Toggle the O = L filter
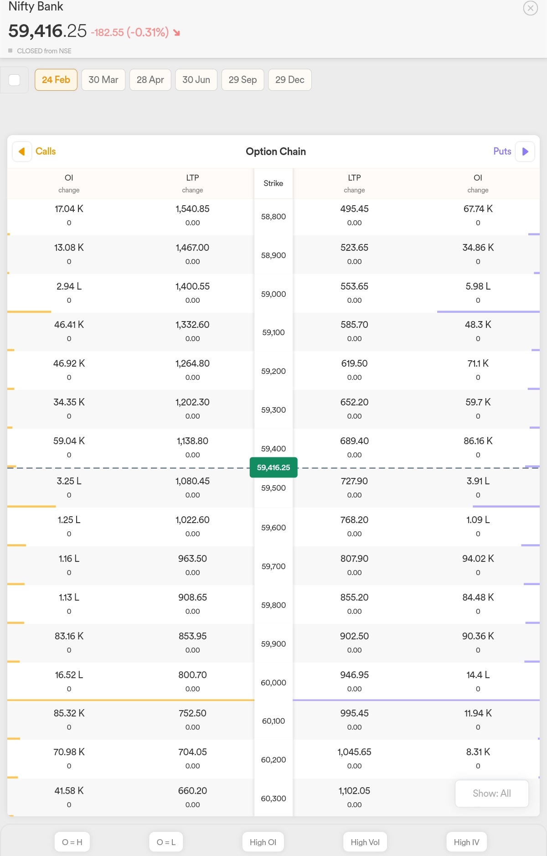The image size is (547, 856). tap(166, 842)
